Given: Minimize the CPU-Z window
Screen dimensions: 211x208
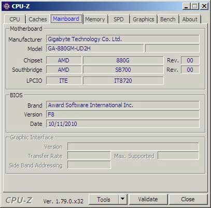Looking at the screenshot, I should click(x=187, y=6).
